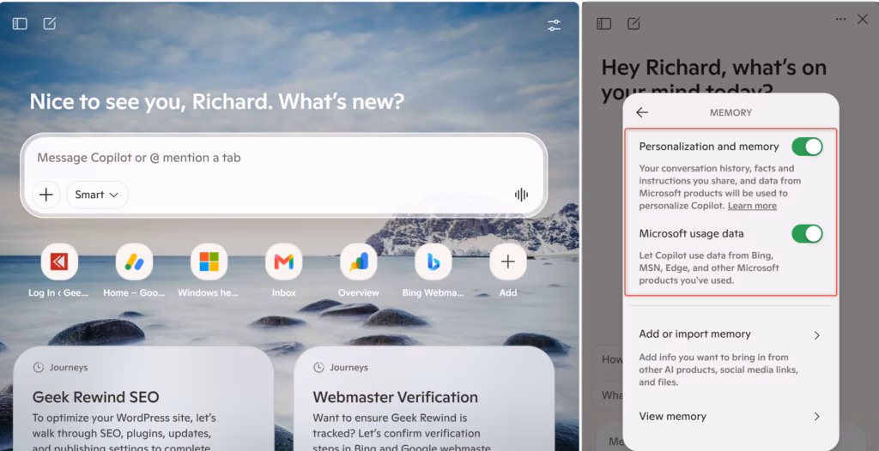Open the sidebar panel icon in main window

point(20,23)
